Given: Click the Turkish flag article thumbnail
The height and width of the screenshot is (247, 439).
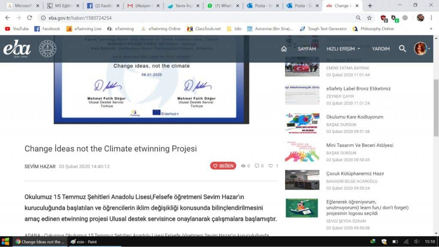Looking at the screenshot, I should (x=302, y=66).
